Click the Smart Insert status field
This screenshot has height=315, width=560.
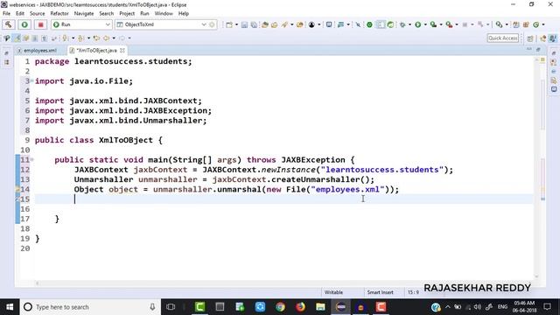[x=380, y=292]
